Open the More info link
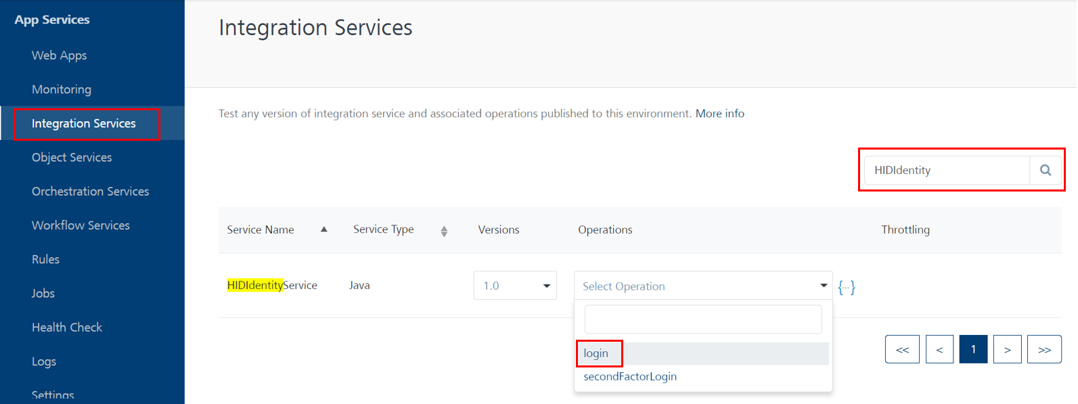Viewport: 1078px width, 404px height. click(720, 114)
